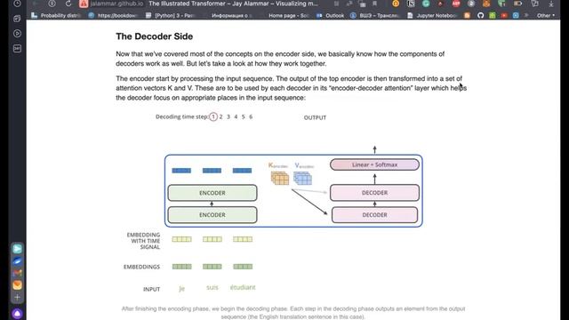Click the input word 'étudiant'

pos(243,287)
